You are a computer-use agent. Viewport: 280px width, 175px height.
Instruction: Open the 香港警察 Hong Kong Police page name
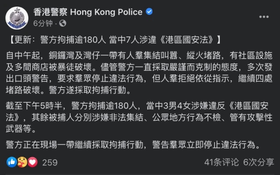point(88,12)
